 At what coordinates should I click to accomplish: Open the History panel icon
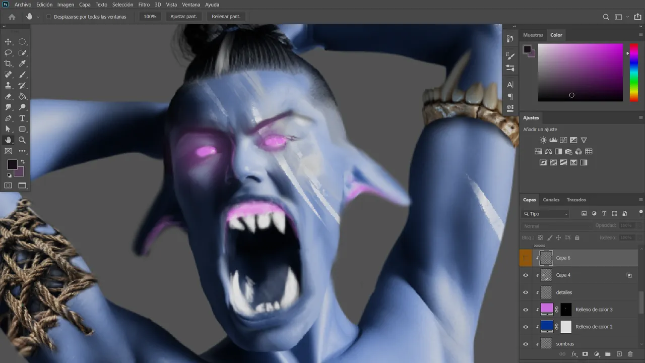click(x=510, y=39)
